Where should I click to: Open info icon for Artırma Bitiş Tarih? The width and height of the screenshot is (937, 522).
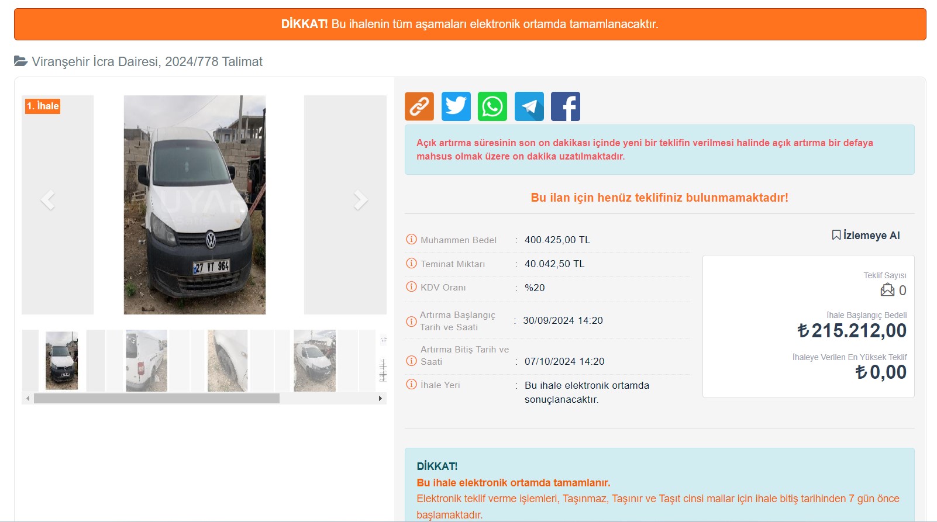[x=411, y=361]
